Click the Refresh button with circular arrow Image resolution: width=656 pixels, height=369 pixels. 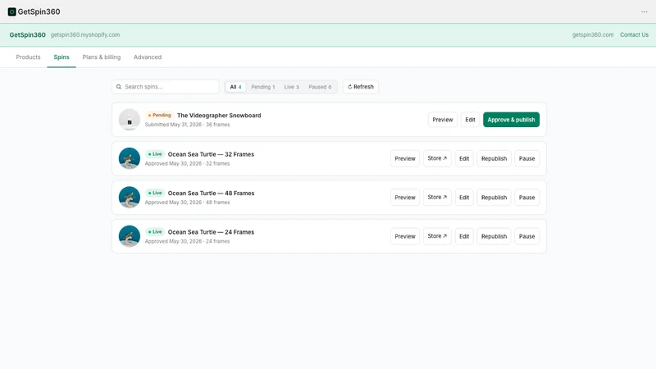coord(360,87)
